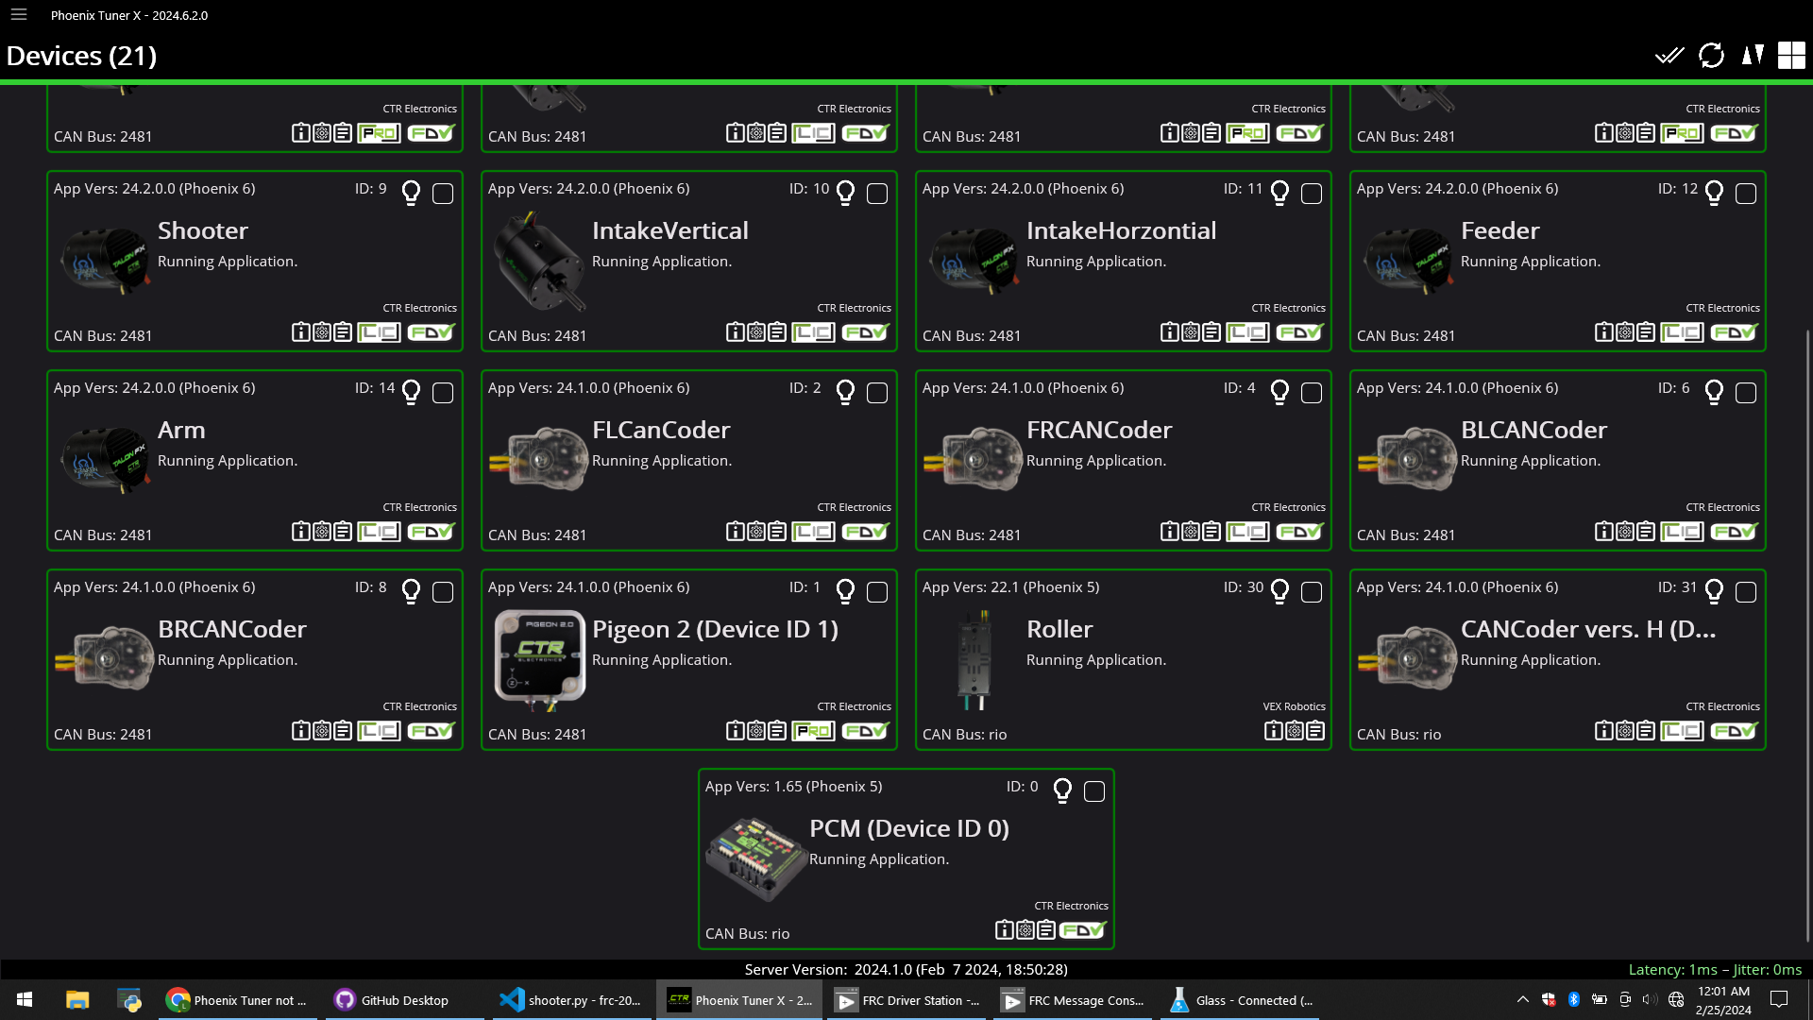Check the IntakeVertical device checkbox
1813x1020 pixels.
click(x=877, y=194)
